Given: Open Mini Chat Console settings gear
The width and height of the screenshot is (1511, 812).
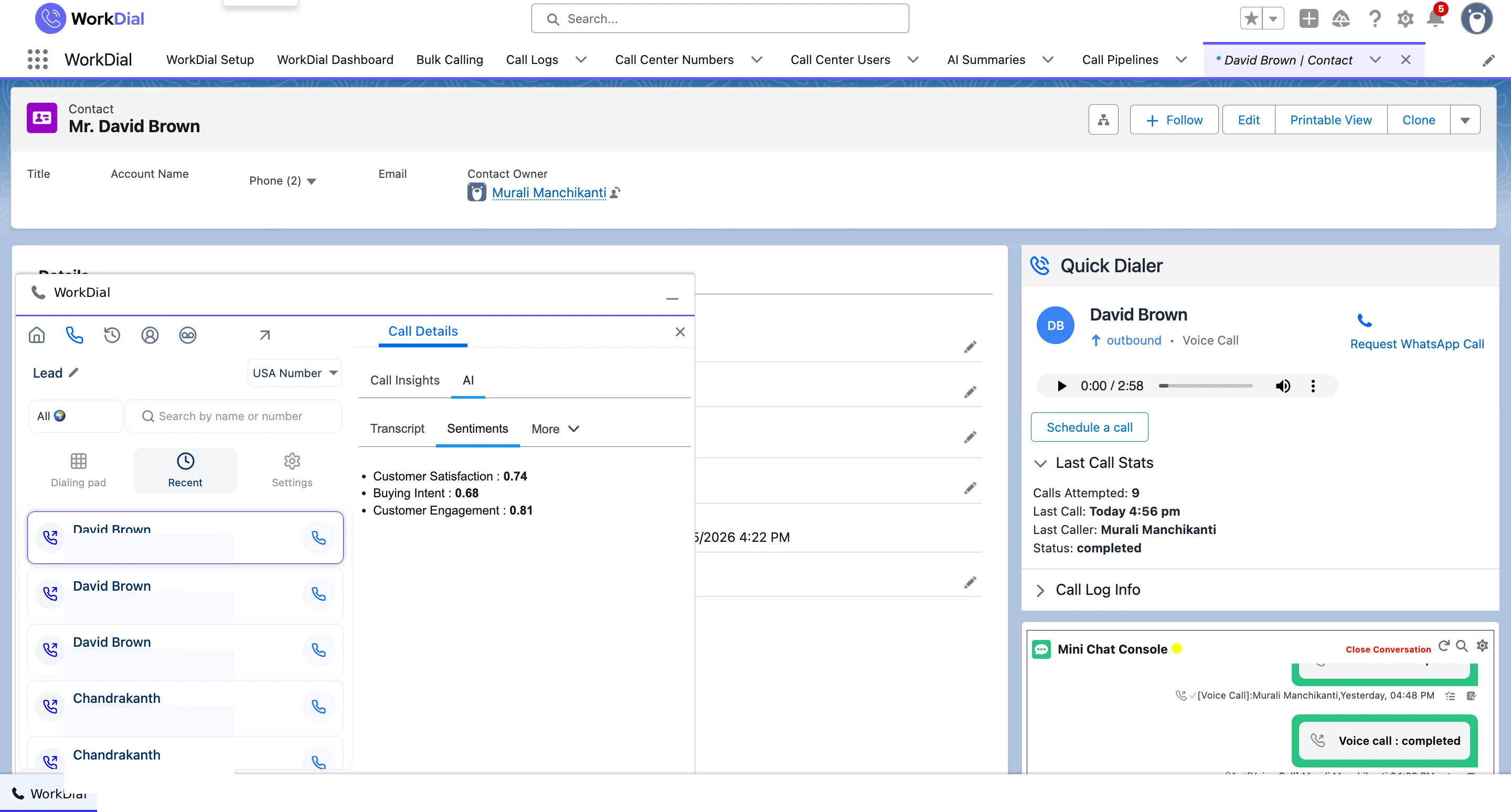Looking at the screenshot, I should [1482, 646].
